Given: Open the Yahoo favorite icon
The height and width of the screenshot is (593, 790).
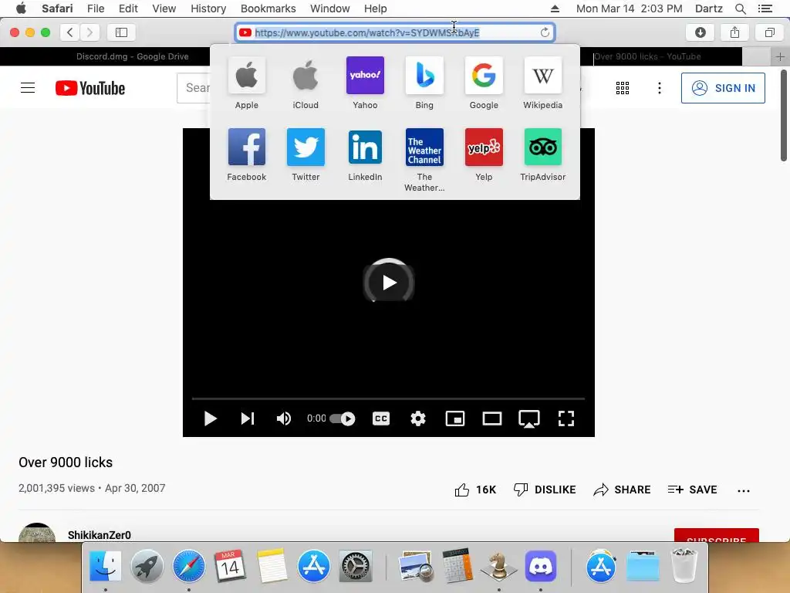Looking at the screenshot, I should tap(365, 76).
